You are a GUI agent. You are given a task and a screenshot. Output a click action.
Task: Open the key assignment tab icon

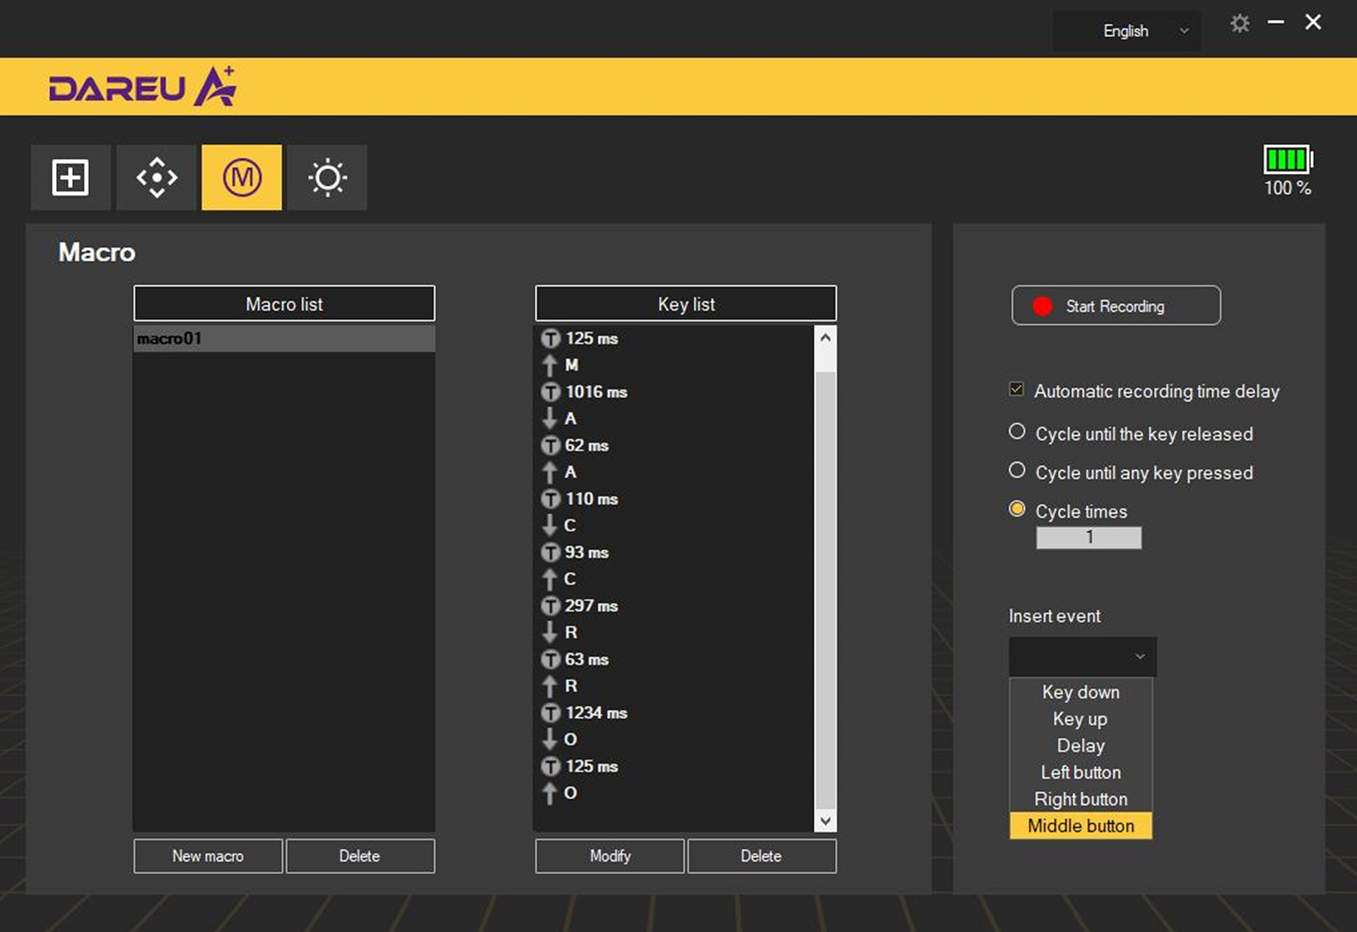pyautogui.click(x=70, y=177)
